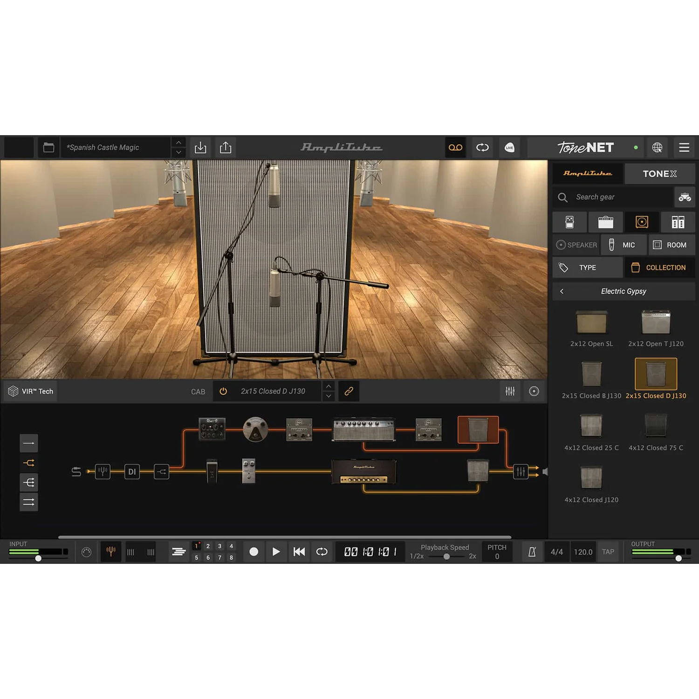Select the DI block in signal chain
Image resolution: width=699 pixels, height=699 pixels.
(132, 472)
